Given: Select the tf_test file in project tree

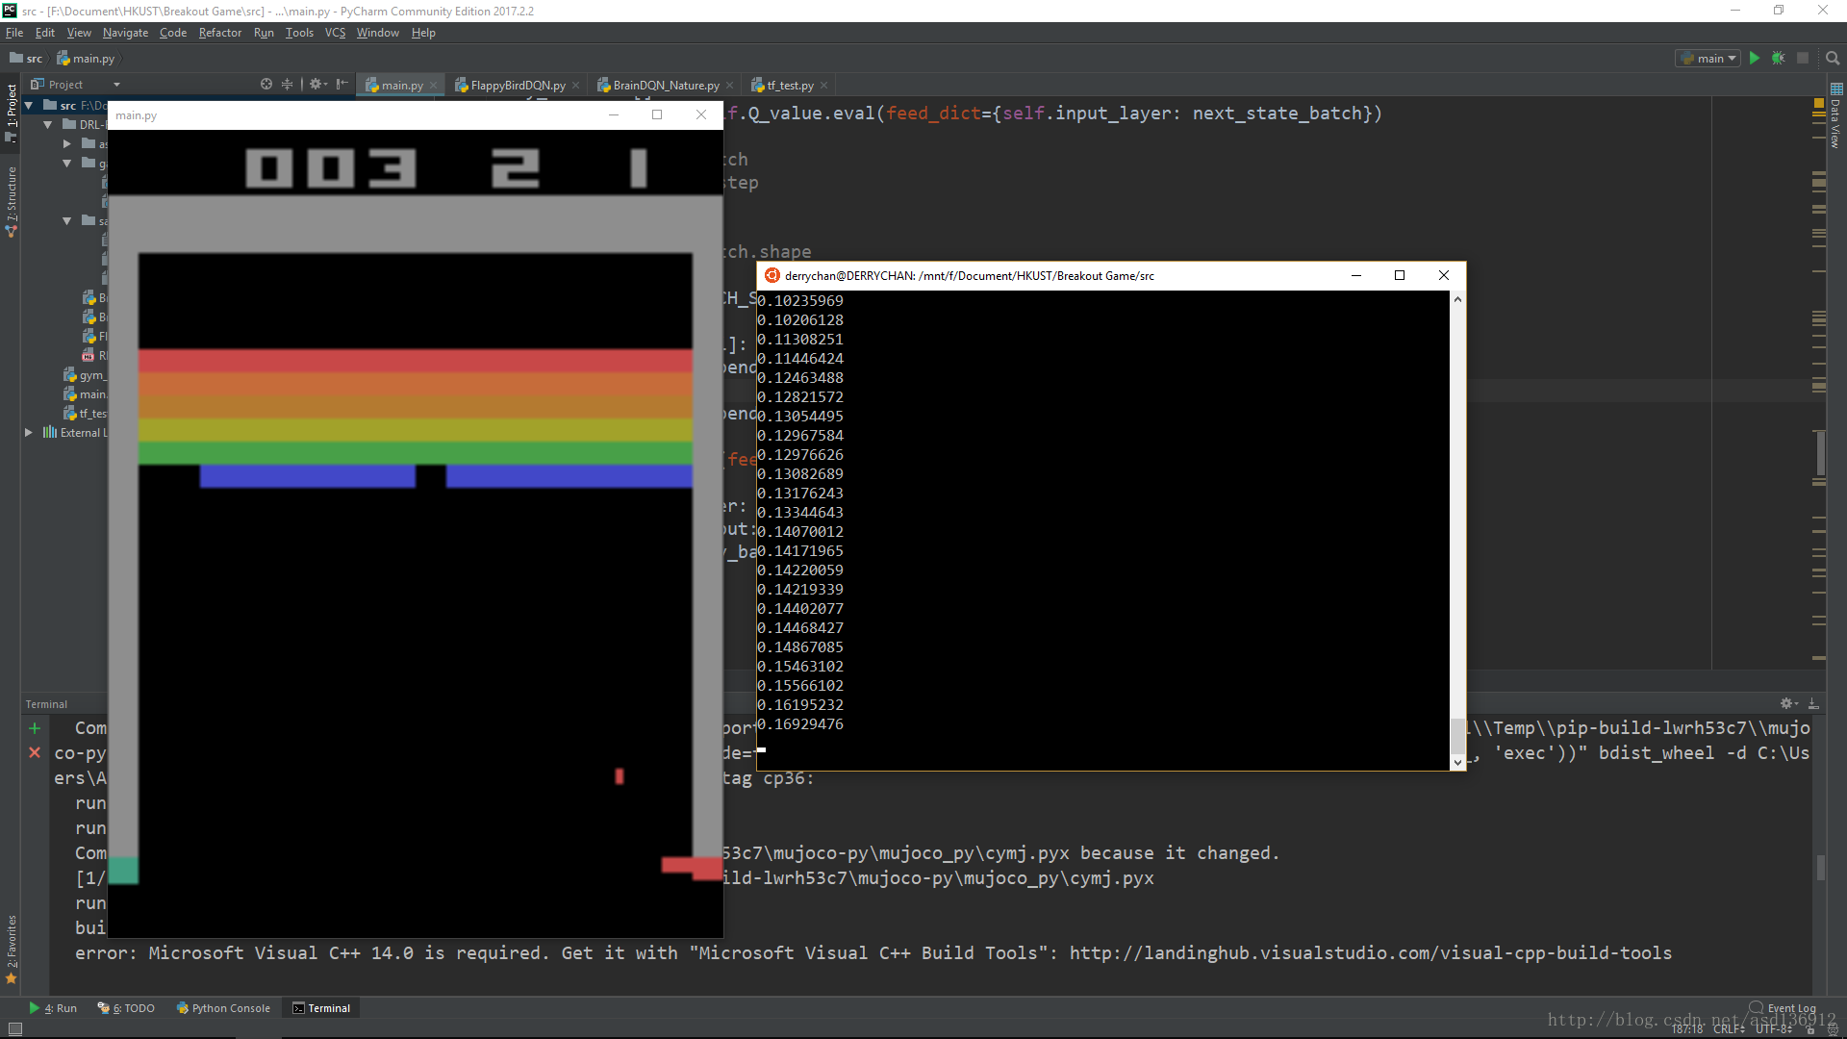Looking at the screenshot, I should pyautogui.click(x=86, y=414).
